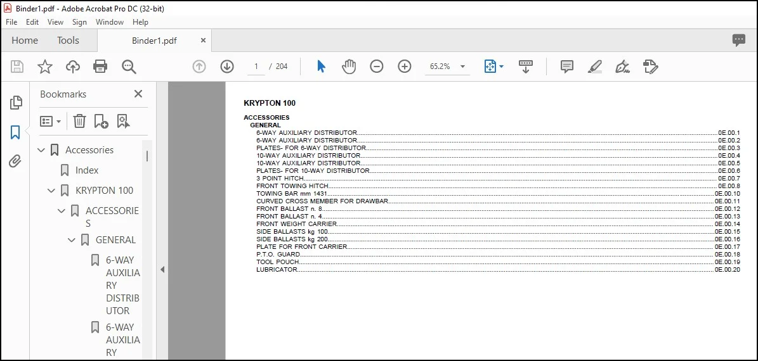The height and width of the screenshot is (361, 758).
Task: Zoom in with plus button
Action: point(405,66)
